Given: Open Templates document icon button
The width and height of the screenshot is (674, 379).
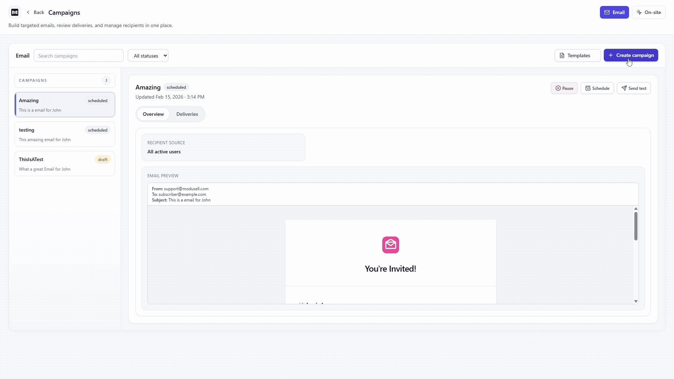Looking at the screenshot, I should point(577,55).
